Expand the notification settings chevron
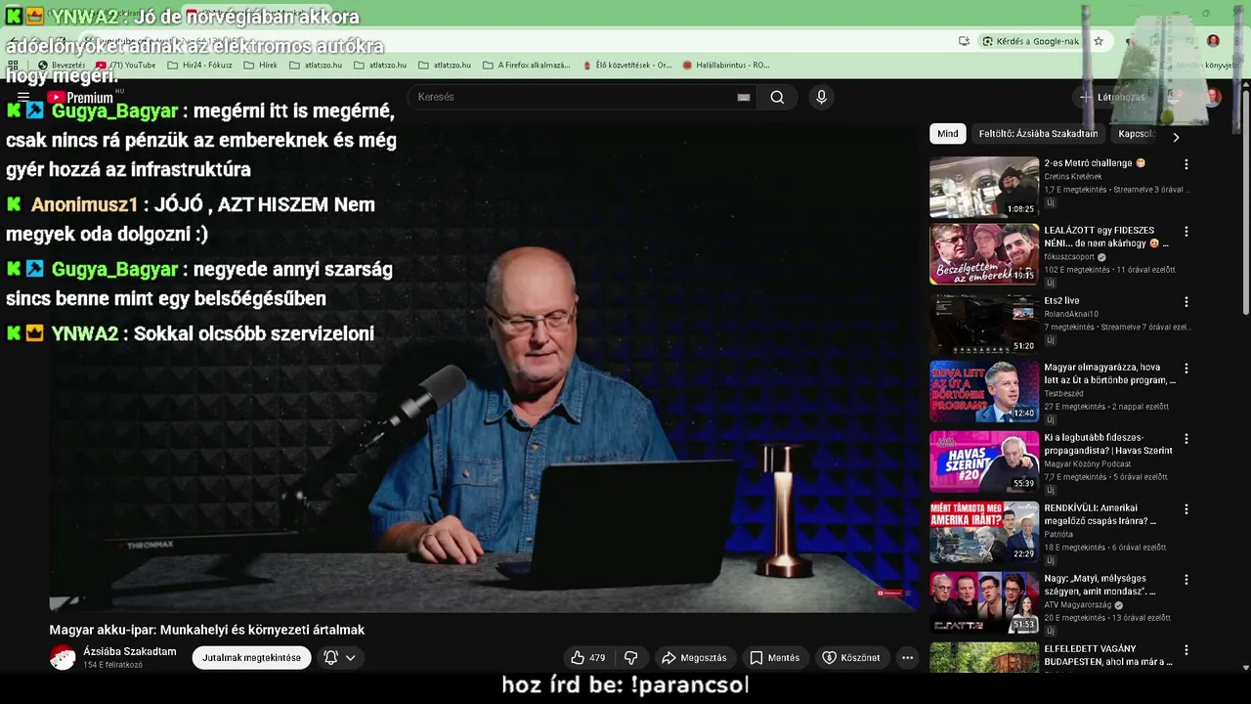The width and height of the screenshot is (1251, 704). click(350, 658)
